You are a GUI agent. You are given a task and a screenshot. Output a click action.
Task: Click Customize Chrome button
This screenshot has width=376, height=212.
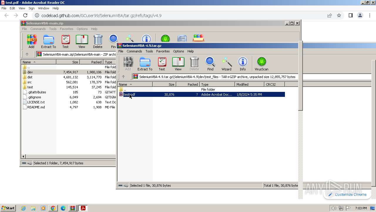pos(348,195)
